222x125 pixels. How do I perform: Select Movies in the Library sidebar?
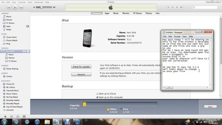tap(9, 20)
